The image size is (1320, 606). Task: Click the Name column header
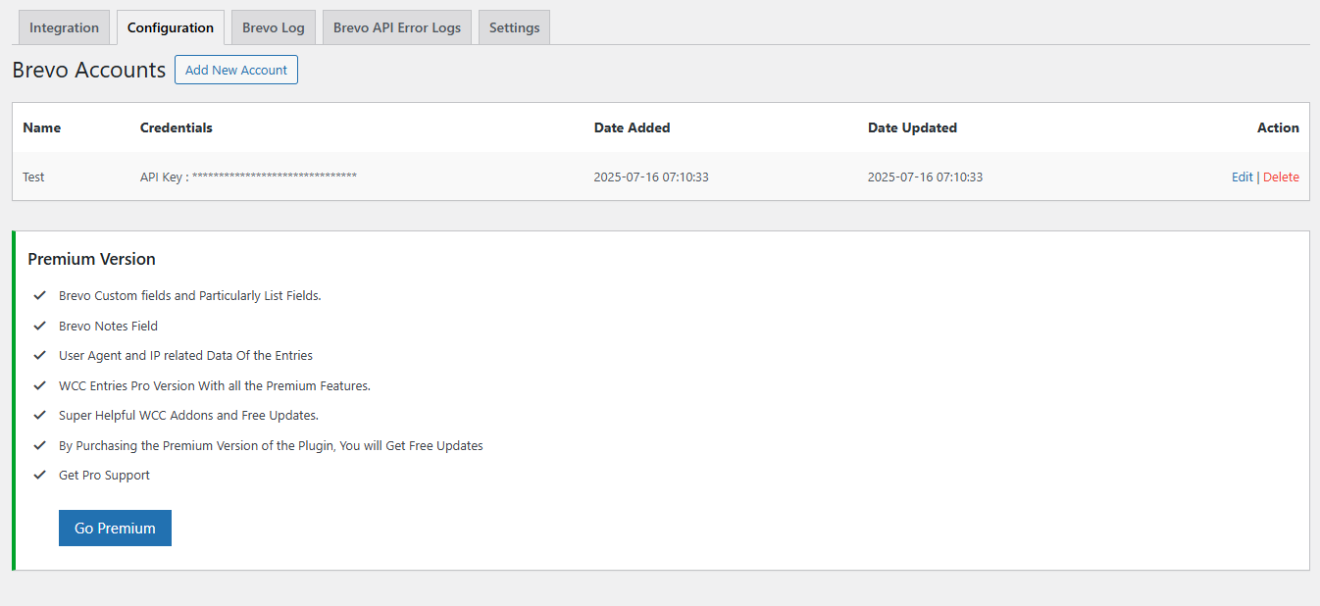coord(42,127)
